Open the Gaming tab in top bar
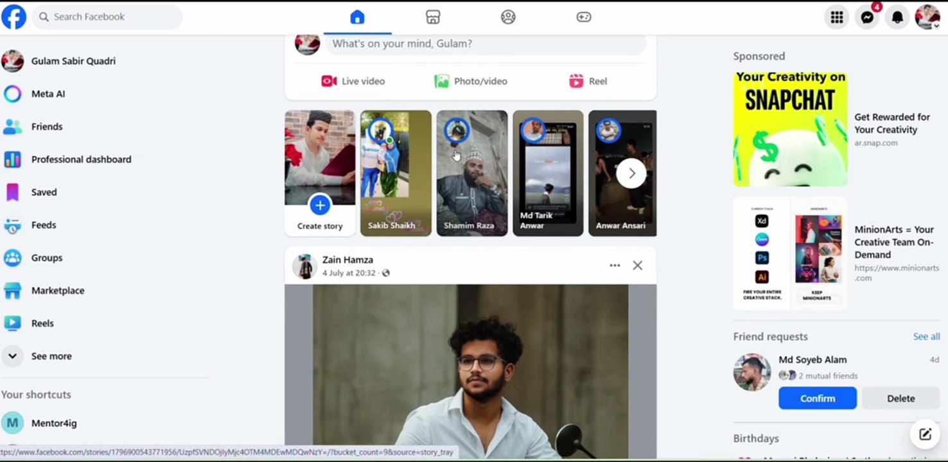 click(584, 17)
